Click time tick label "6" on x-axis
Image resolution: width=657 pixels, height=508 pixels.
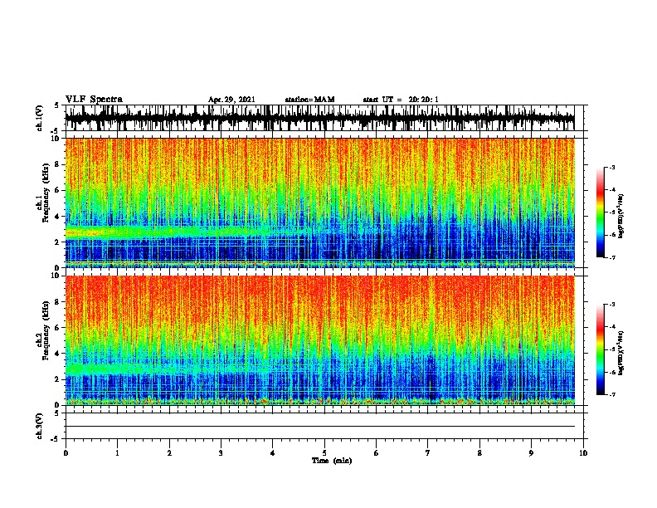(376, 453)
